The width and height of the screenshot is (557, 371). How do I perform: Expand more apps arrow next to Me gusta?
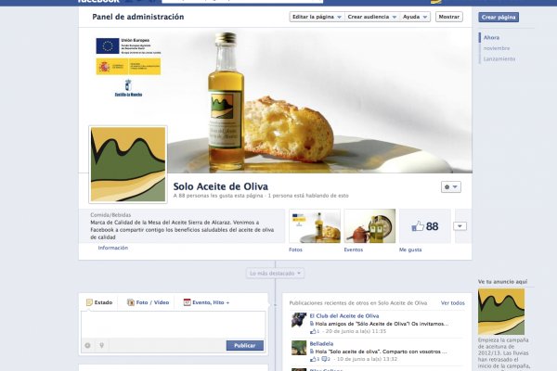coord(460,226)
